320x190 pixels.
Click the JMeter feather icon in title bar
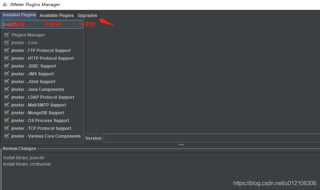click(x=5, y=4)
